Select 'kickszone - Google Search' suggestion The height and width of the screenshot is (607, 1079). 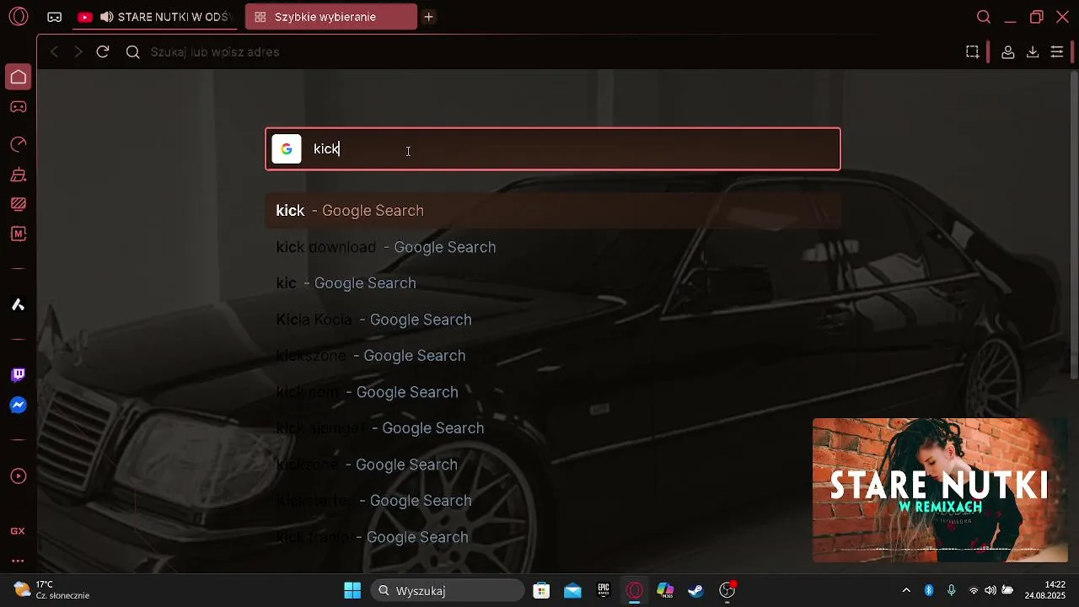point(553,356)
